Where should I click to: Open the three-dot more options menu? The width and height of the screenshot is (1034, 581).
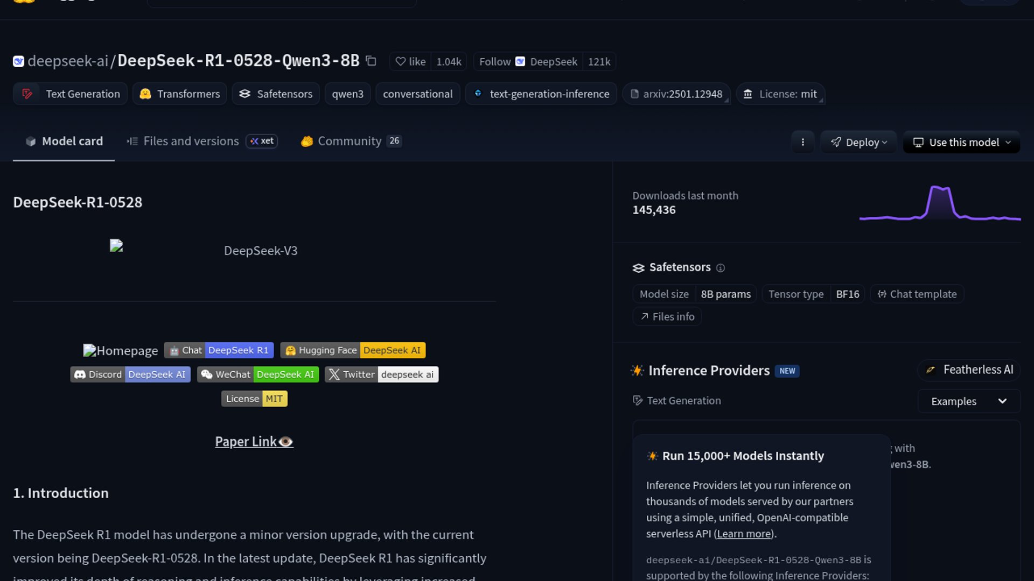(x=802, y=142)
